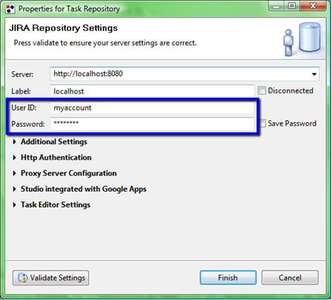331x300 pixels.
Task: Click the repository user and database icon
Action: pos(302,39)
